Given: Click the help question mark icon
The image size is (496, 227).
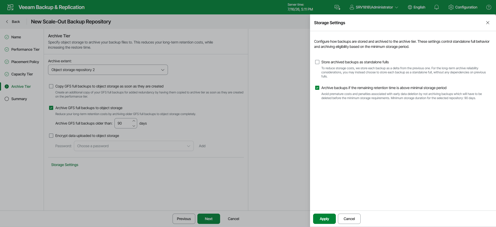Looking at the screenshot, I should (489, 7).
